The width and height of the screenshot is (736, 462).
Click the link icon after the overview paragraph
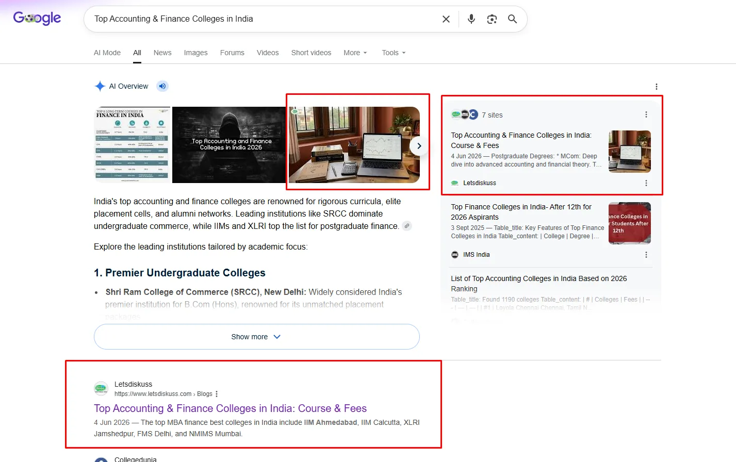point(407,226)
